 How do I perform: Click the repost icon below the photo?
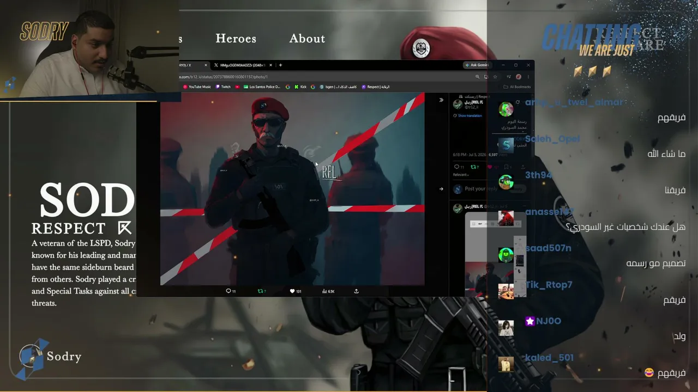click(x=260, y=291)
